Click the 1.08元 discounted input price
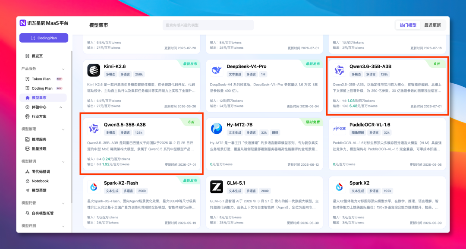This screenshot has width=466, height=249. coord(353,101)
